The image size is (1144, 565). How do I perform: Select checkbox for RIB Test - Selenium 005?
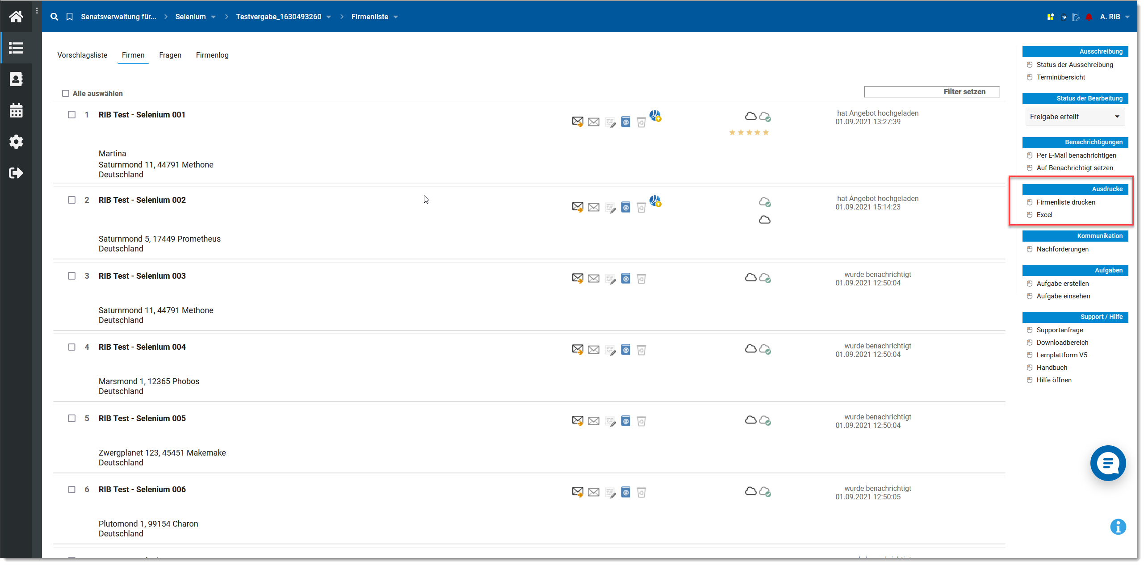tap(71, 419)
